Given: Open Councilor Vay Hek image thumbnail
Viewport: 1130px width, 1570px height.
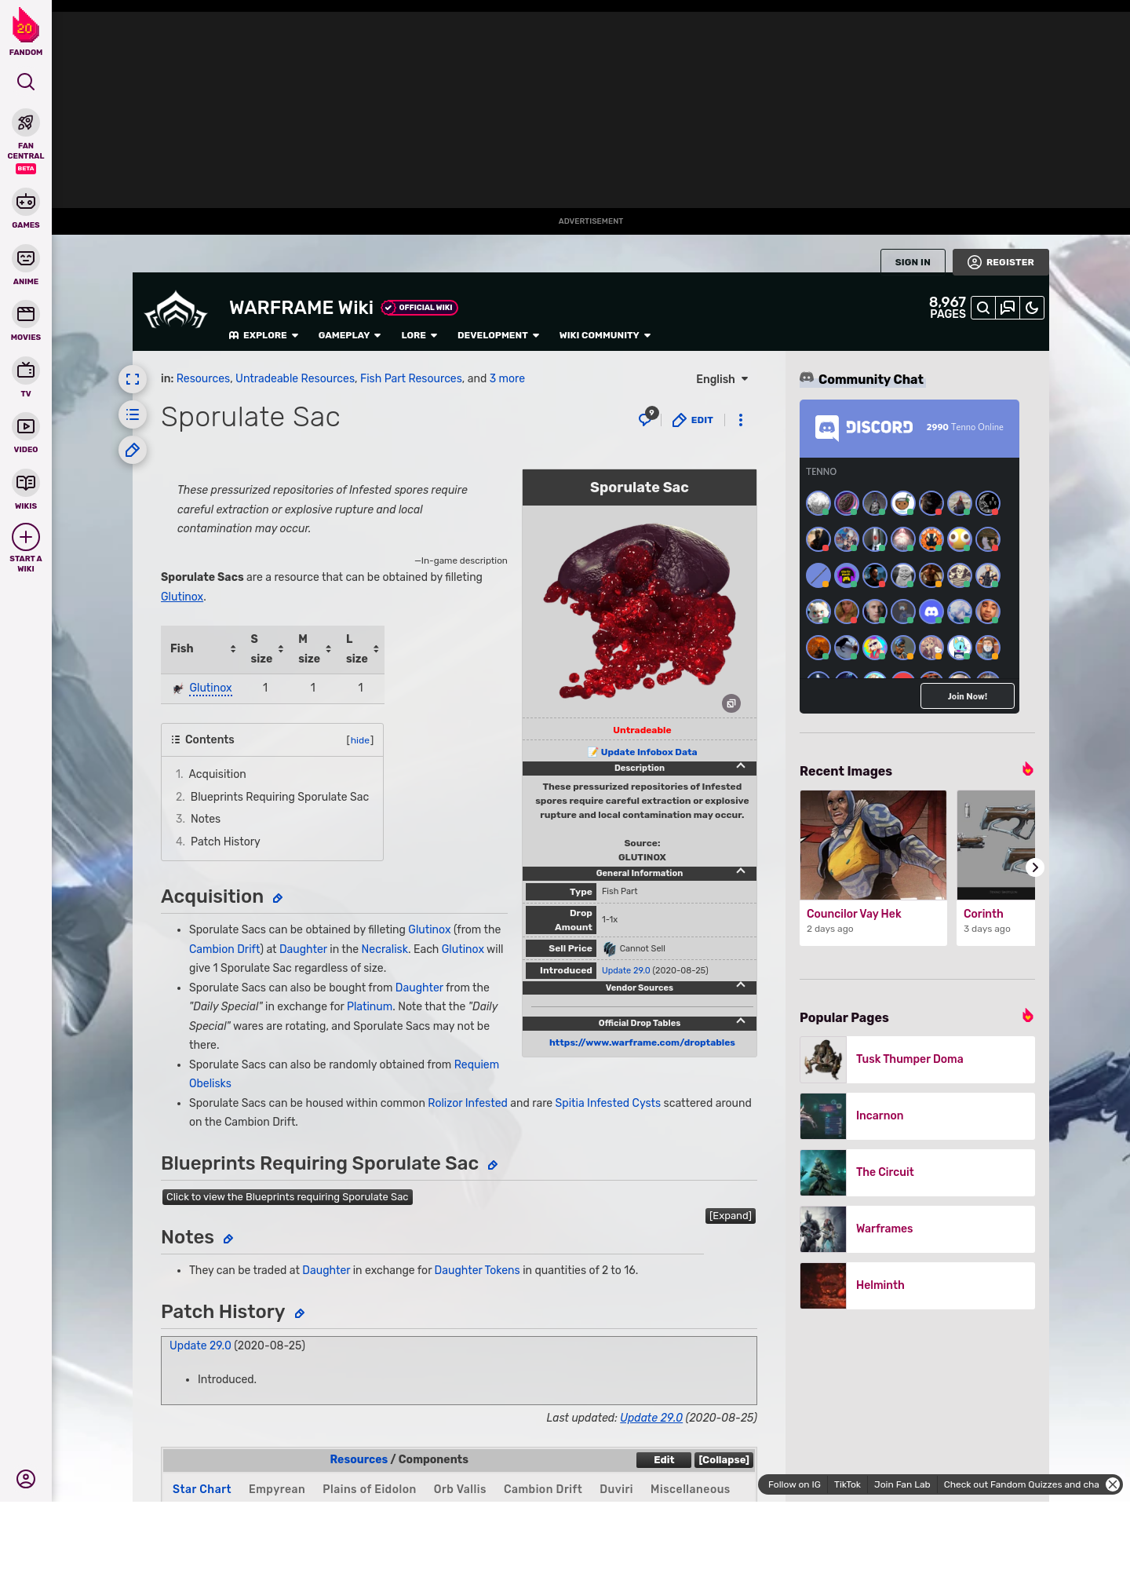Looking at the screenshot, I should [873, 845].
